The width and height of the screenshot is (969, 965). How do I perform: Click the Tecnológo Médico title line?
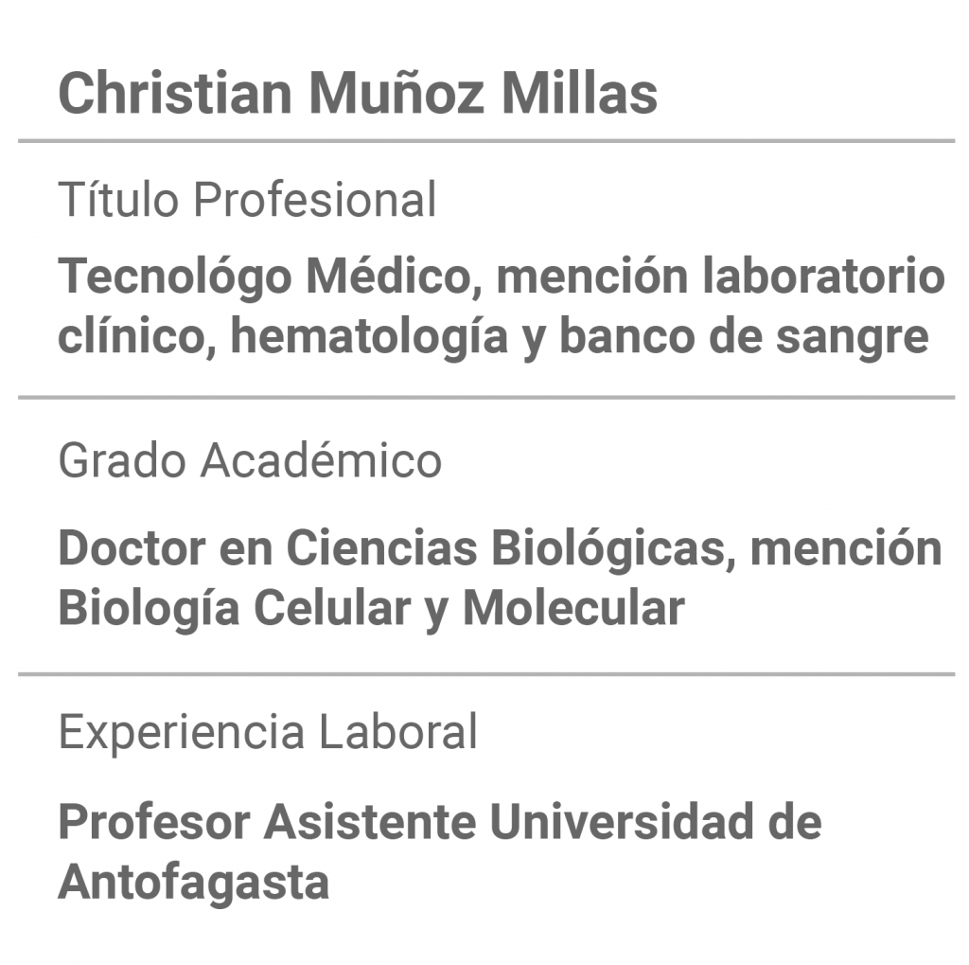502,277
